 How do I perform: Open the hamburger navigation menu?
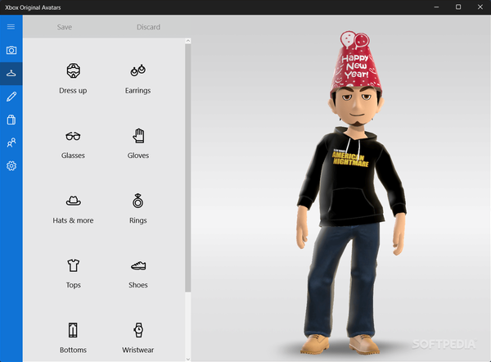[11, 27]
